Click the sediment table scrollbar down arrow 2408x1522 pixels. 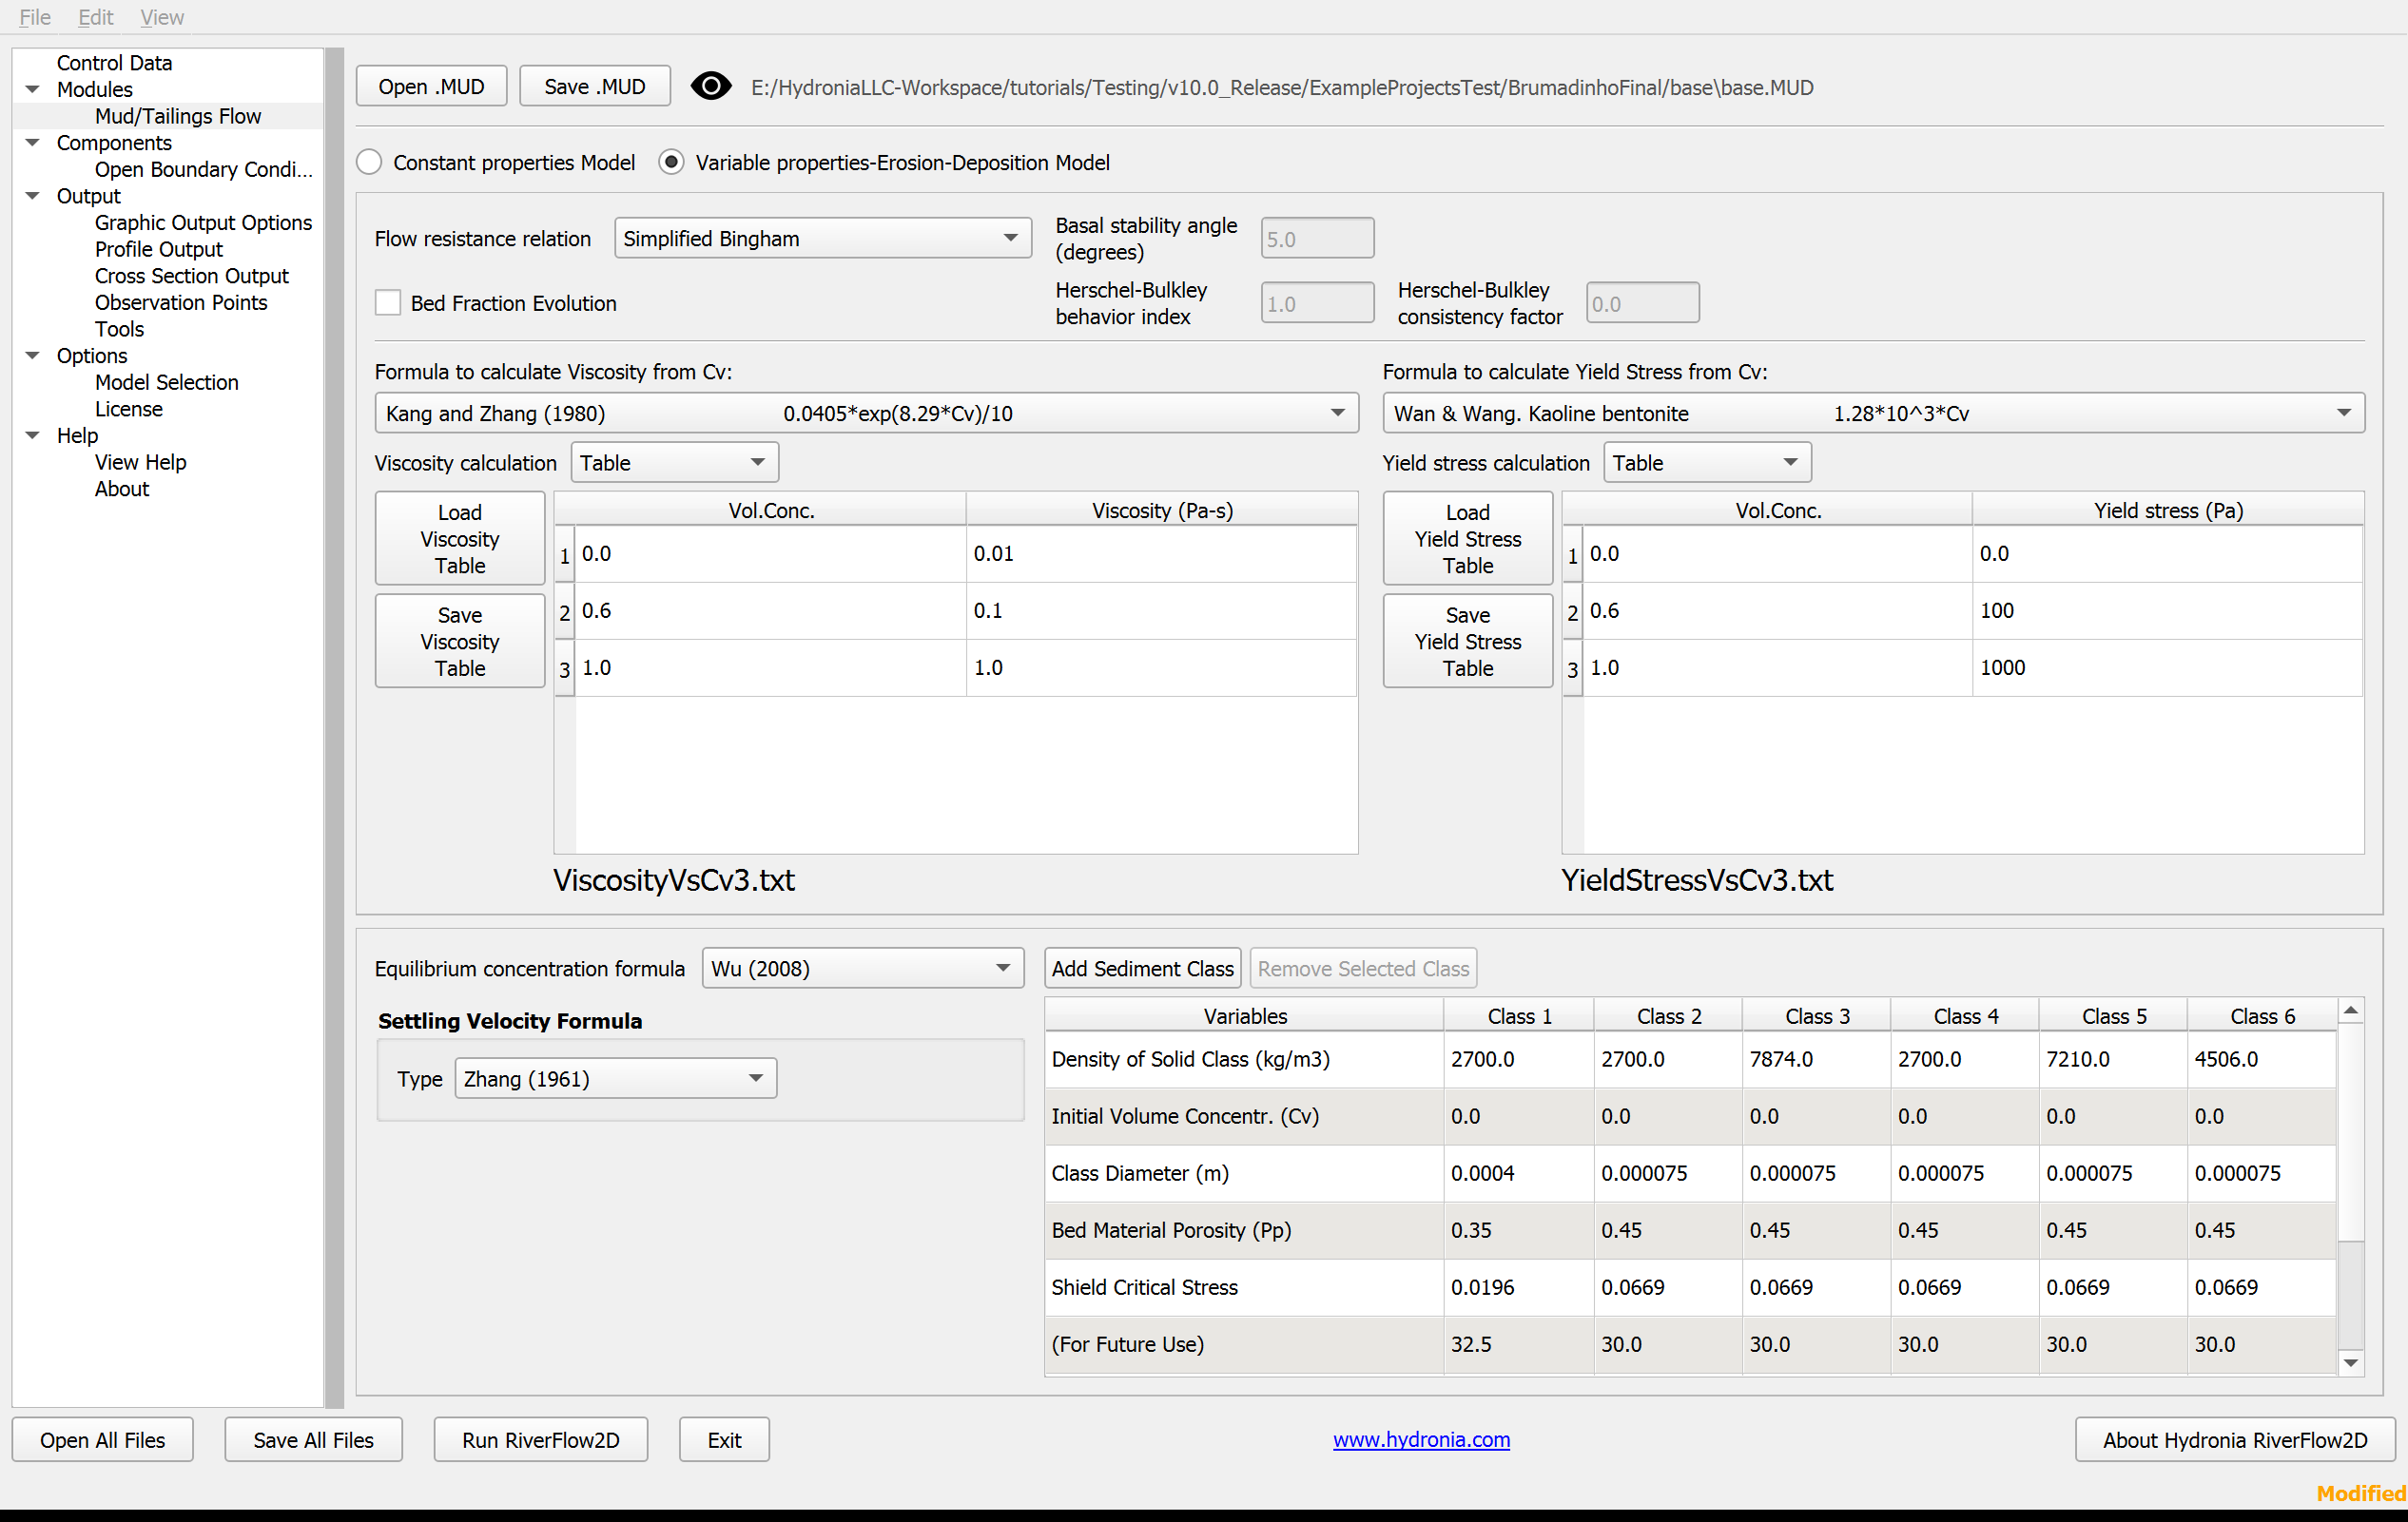click(x=2351, y=1363)
